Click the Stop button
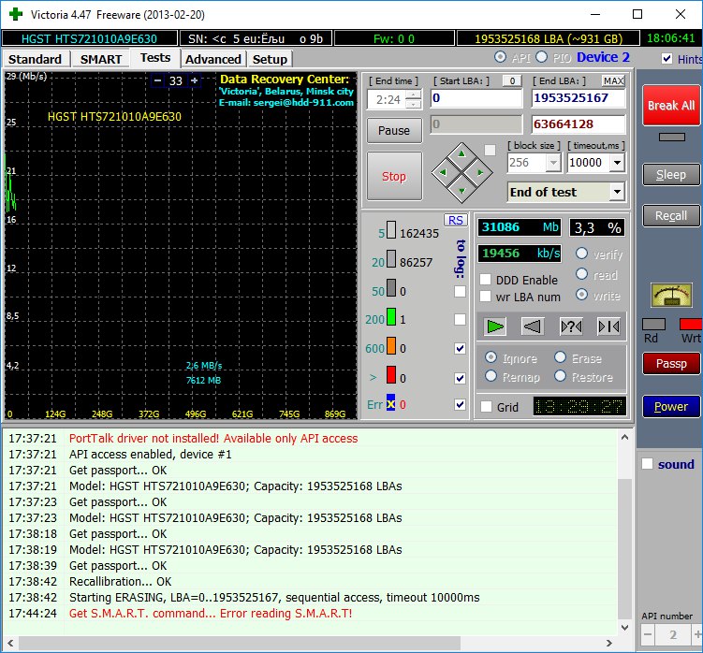 tap(394, 176)
